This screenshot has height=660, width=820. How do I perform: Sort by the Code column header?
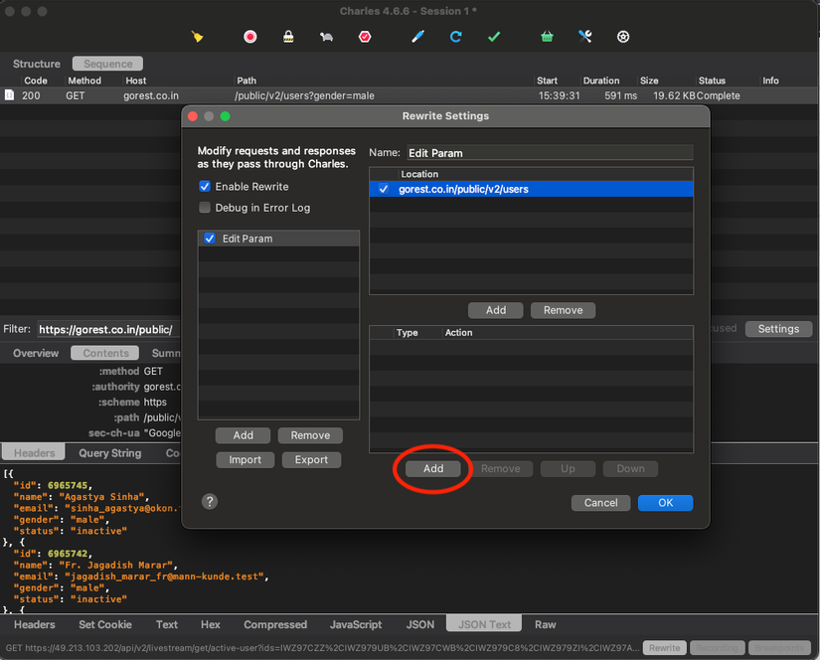point(36,81)
